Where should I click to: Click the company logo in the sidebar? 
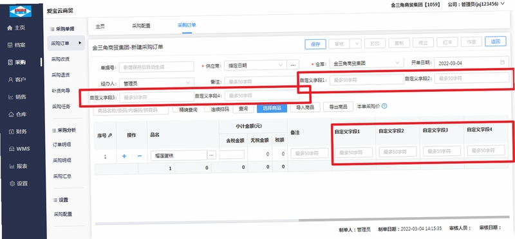(21, 11)
